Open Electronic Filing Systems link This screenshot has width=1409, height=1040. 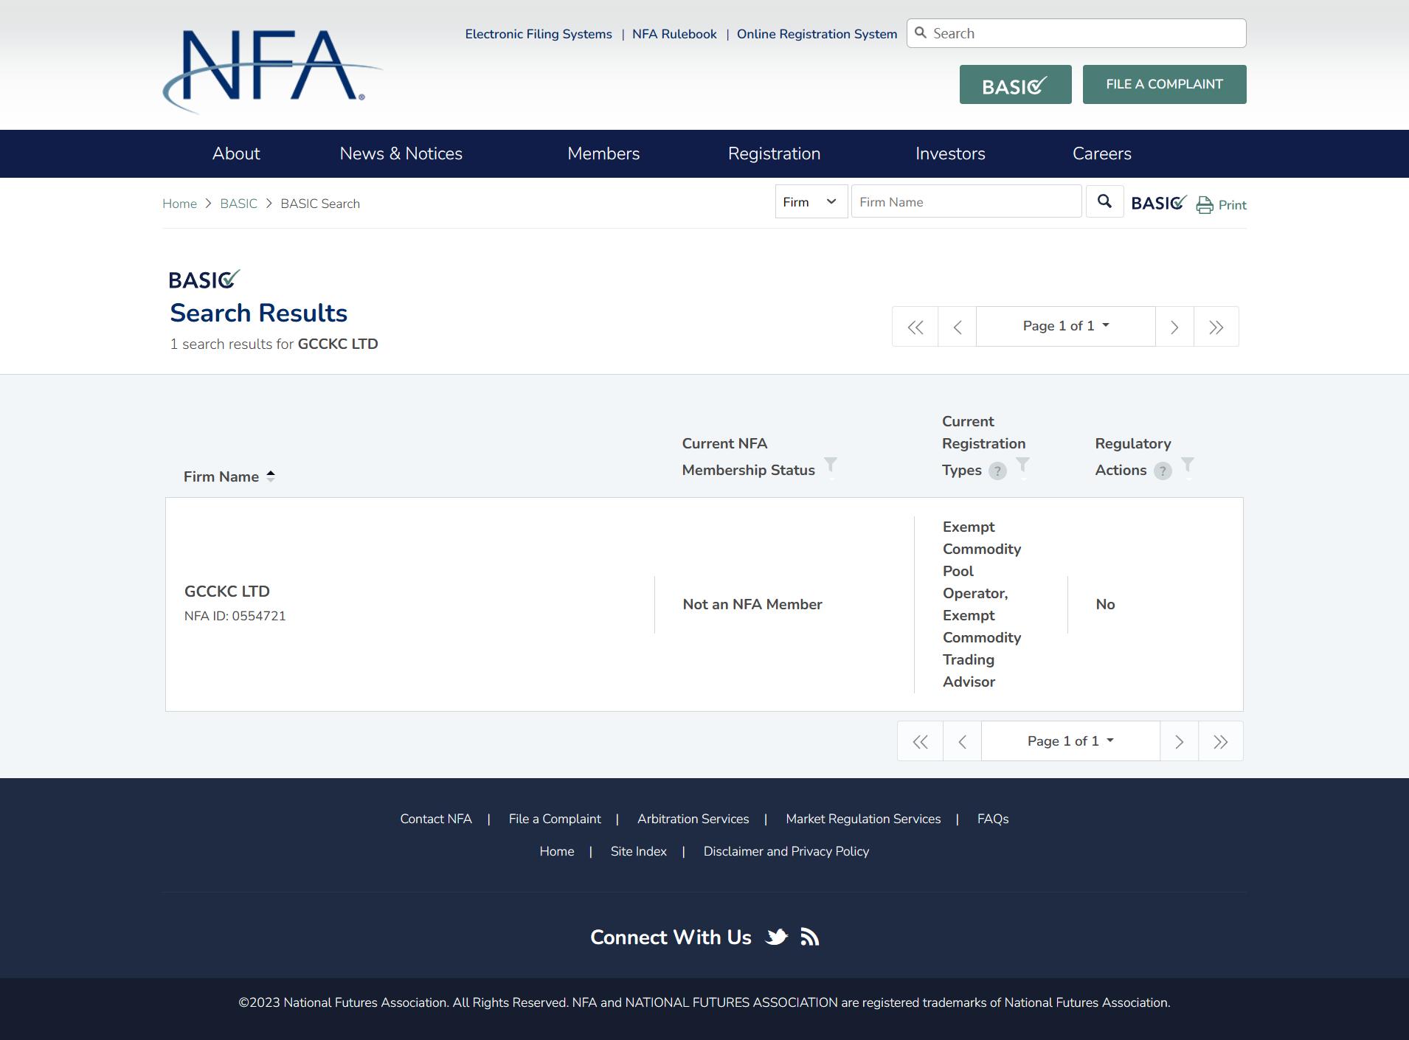[539, 34]
